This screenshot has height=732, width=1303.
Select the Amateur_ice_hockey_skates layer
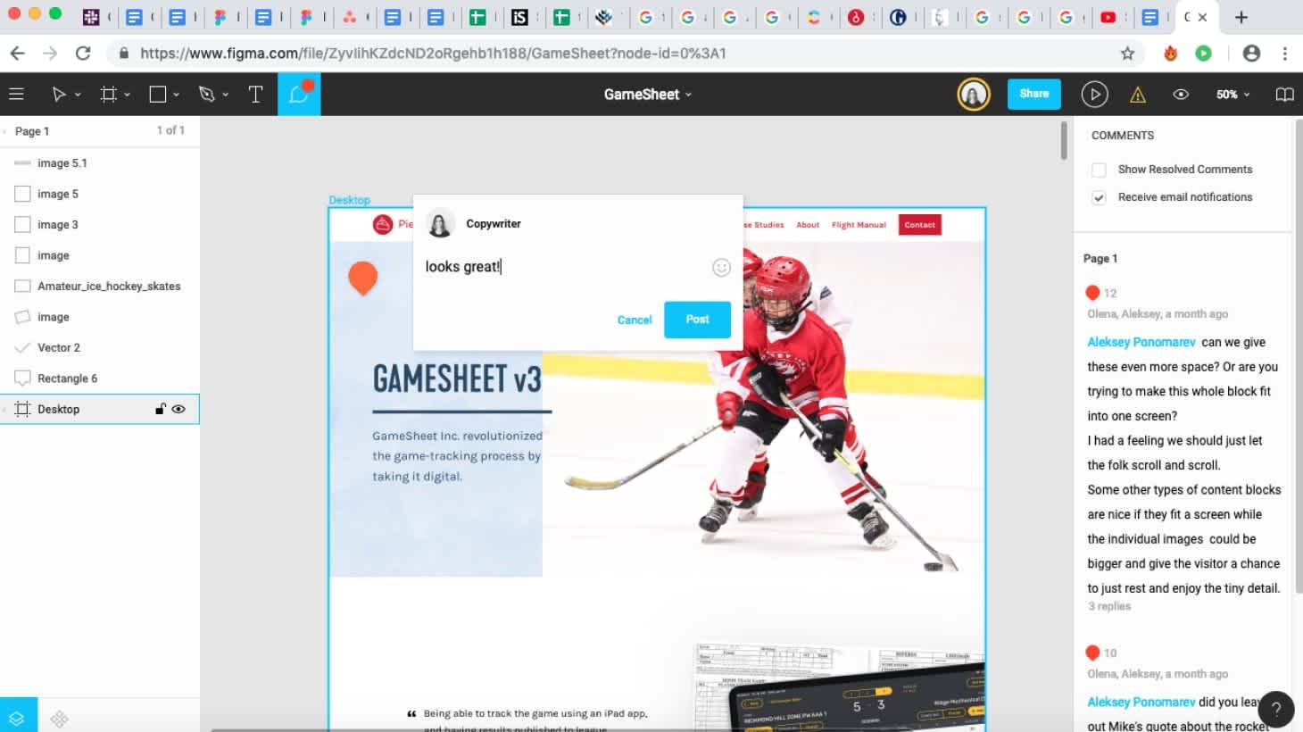coord(100,286)
